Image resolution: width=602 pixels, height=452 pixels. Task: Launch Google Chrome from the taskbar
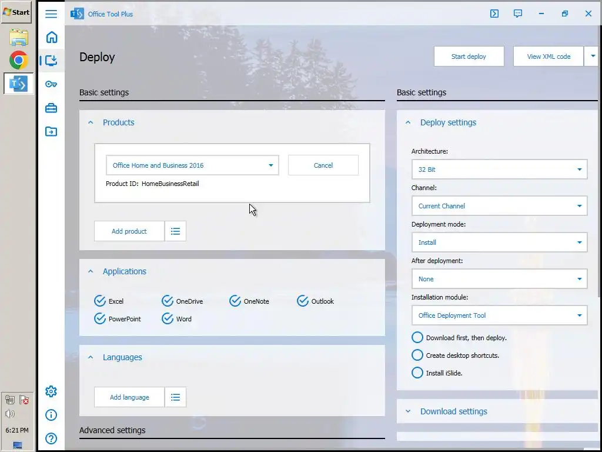tap(18, 61)
